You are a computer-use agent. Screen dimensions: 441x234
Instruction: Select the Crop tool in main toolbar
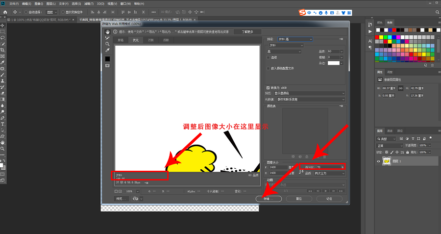pyautogui.click(x=3, y=50)
